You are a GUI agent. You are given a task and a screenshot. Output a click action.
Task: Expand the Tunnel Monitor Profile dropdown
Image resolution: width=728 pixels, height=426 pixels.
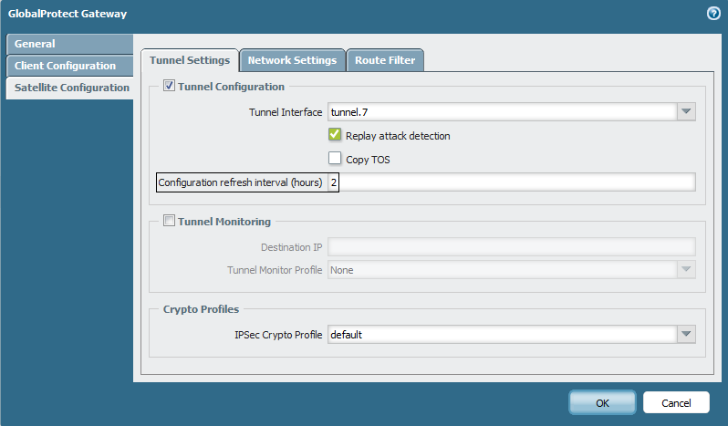686,270
